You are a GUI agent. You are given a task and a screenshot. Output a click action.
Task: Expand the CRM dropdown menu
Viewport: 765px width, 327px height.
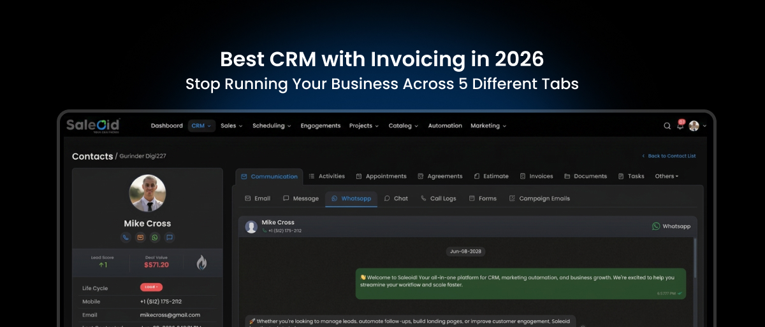point(201,126)
